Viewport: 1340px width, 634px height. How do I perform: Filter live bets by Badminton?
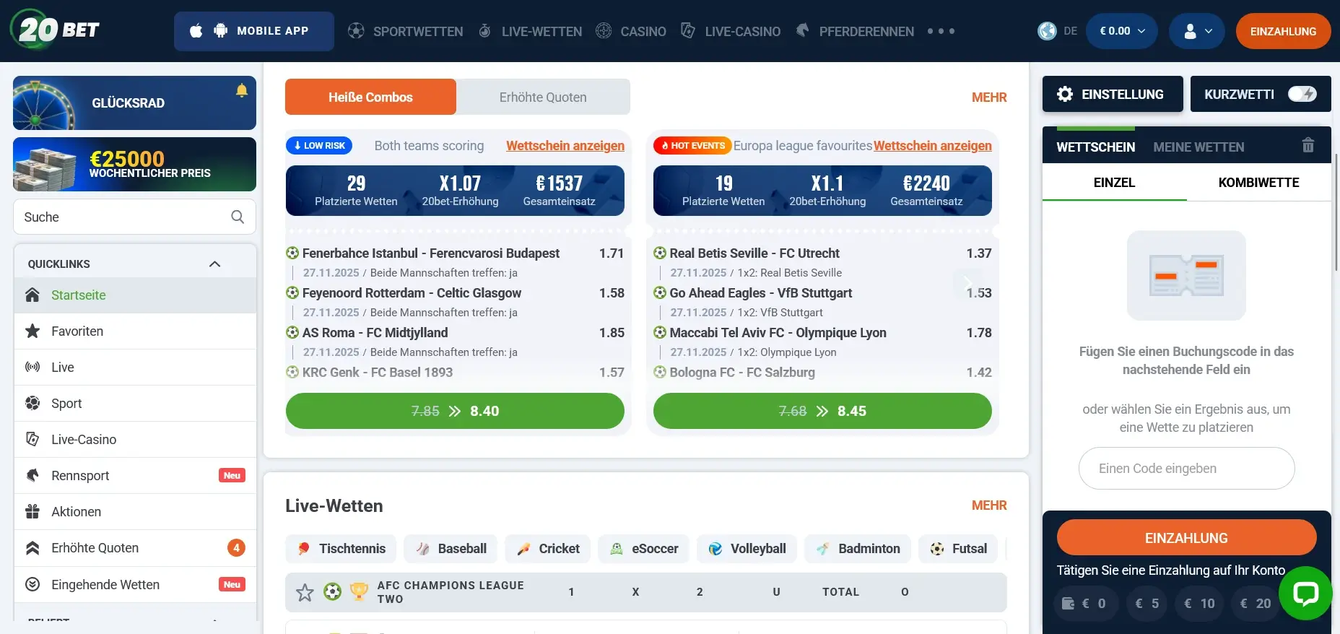point(858,549)
